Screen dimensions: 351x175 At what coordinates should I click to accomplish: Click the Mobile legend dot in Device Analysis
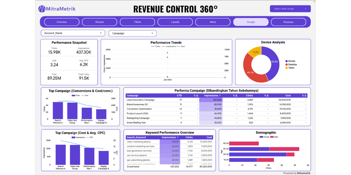point(286,61)
